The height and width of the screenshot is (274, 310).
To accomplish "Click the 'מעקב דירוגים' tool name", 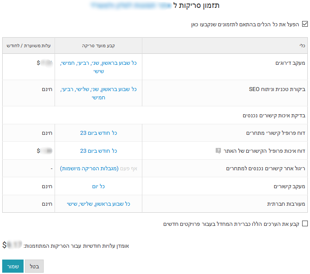I will tap(290, 63).
